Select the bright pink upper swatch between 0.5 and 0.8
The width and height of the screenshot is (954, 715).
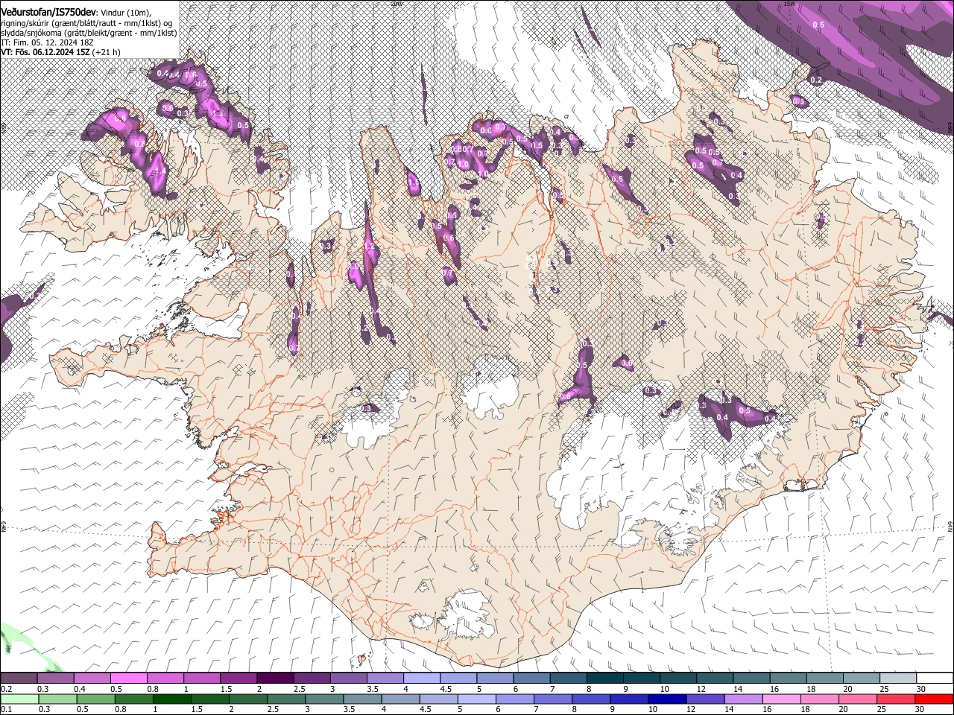point(128,678)
